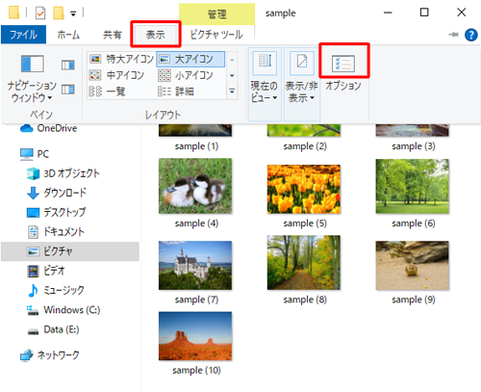
Task: Open Windows (C:) drive
Action: pyautogui.click(x=63, y=310)
